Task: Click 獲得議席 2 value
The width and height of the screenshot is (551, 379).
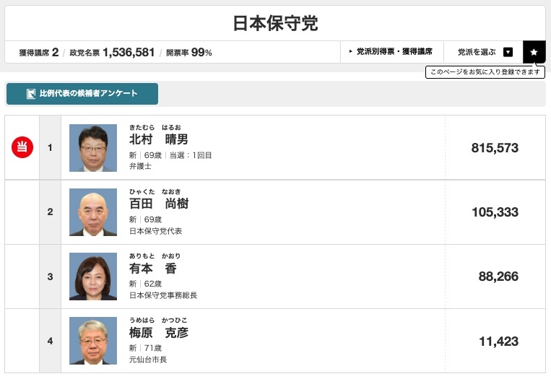Action: (x=39, y=53)
